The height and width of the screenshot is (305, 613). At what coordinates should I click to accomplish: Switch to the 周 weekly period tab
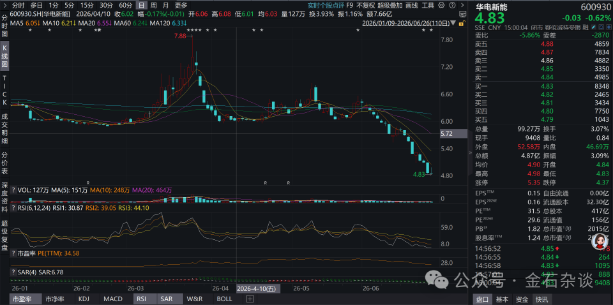tap(154, 6)
